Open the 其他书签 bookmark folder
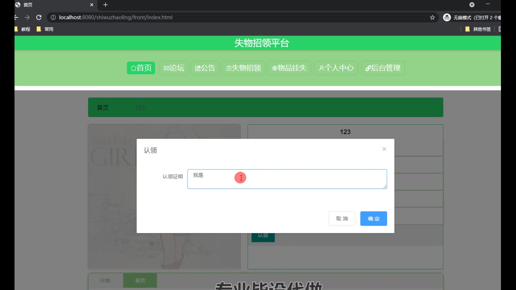 point(478,29)
